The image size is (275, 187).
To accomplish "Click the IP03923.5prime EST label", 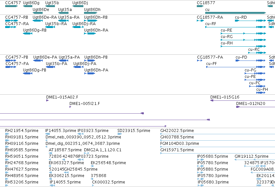I will (93, 131).
